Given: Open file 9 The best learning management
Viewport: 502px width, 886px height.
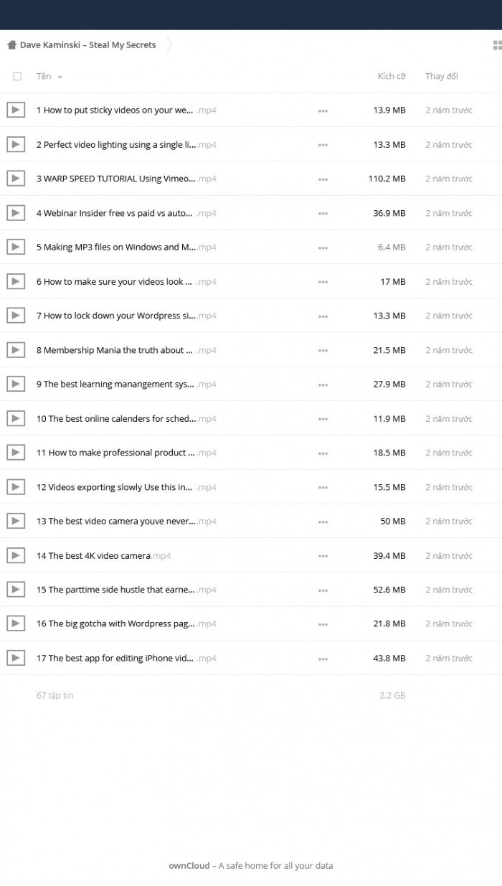Looking at the screenshot, I should pyautogui.click(x=126, y=385).
